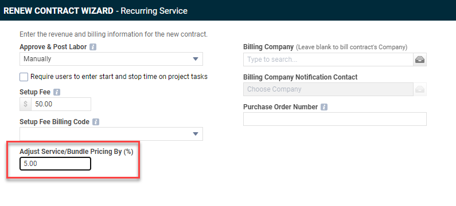
Task: Click the dollar sign prefix of Setup Fee
Action: pyautogui.click(x=26, y=104)
